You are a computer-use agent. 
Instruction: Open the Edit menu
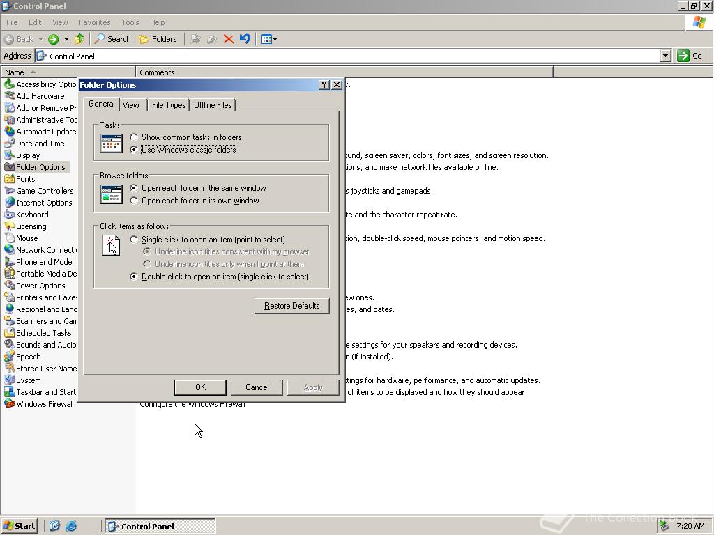pyautogui.click(x=35, y=22)
